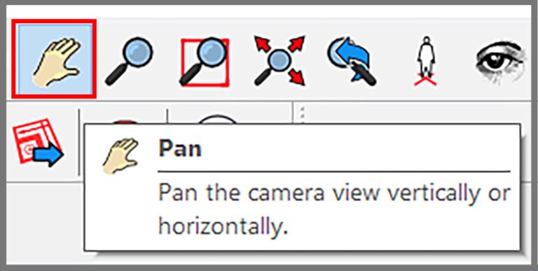This screenshot has width=538, height=271.
Task: Click empty toolbar area right of grip handle
Action: 412,113
